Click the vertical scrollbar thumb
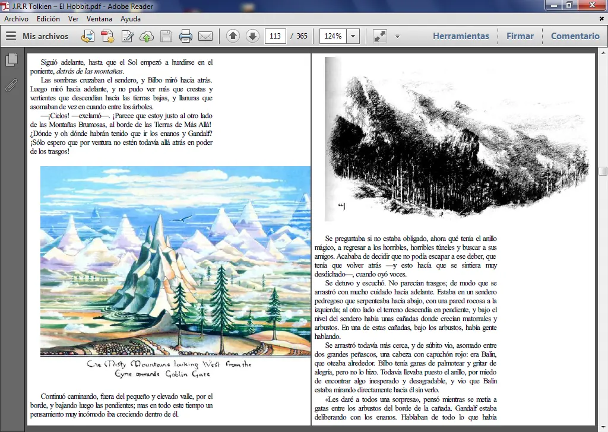 [603, 171]
